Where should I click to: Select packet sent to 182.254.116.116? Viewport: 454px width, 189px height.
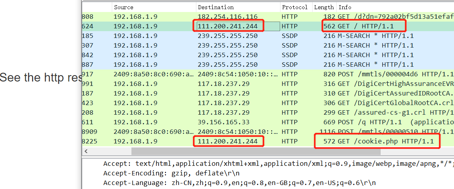click(227, 17)
